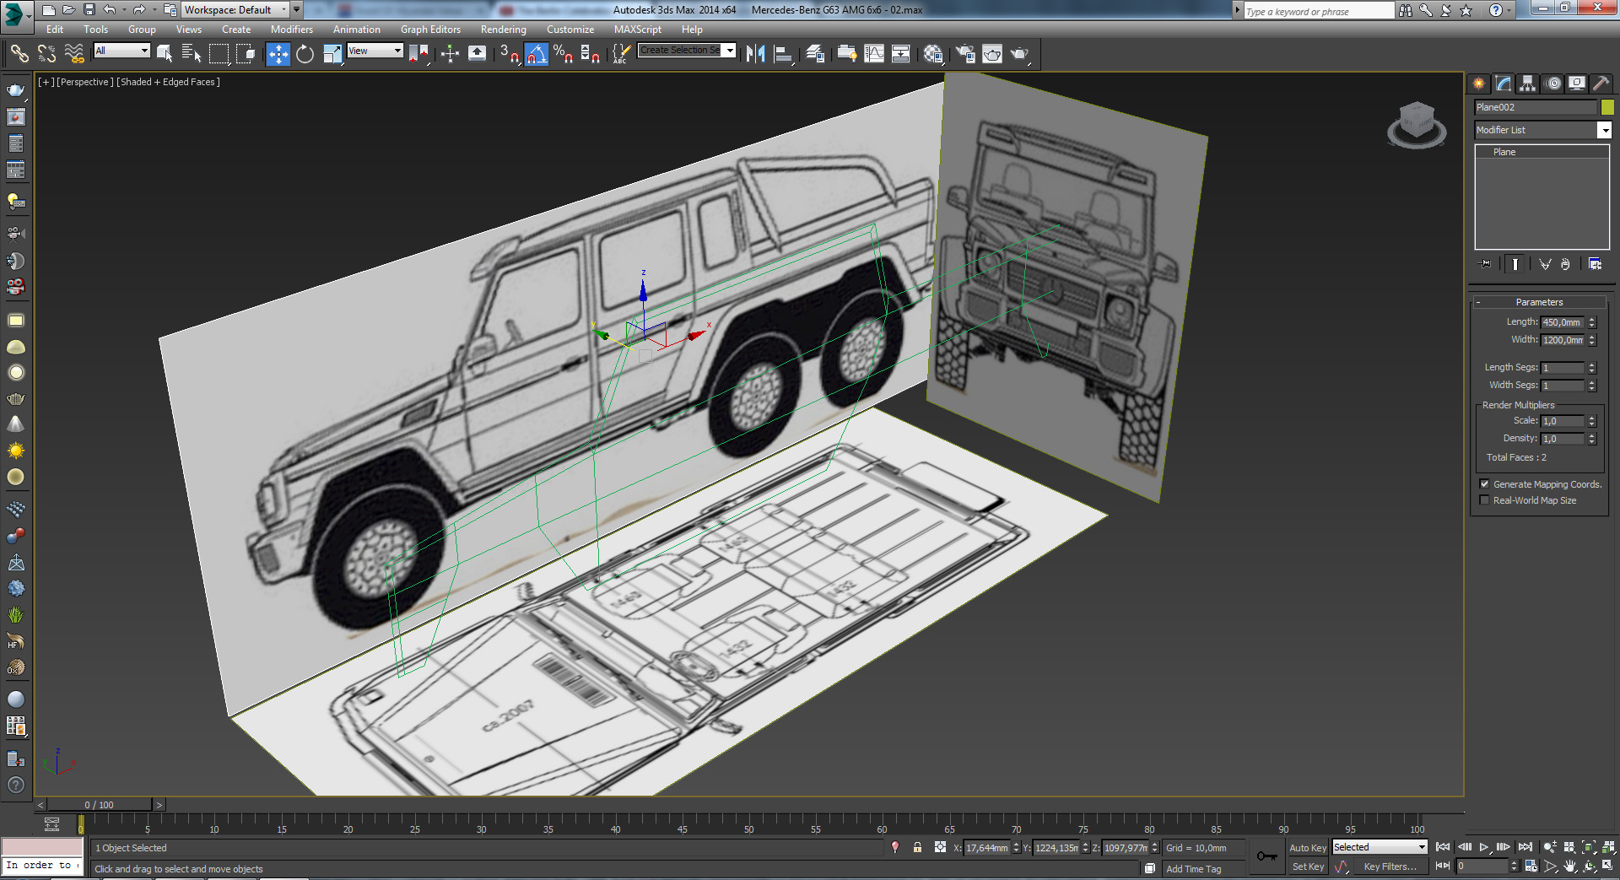Click the Set Key button

(1308, 867)
